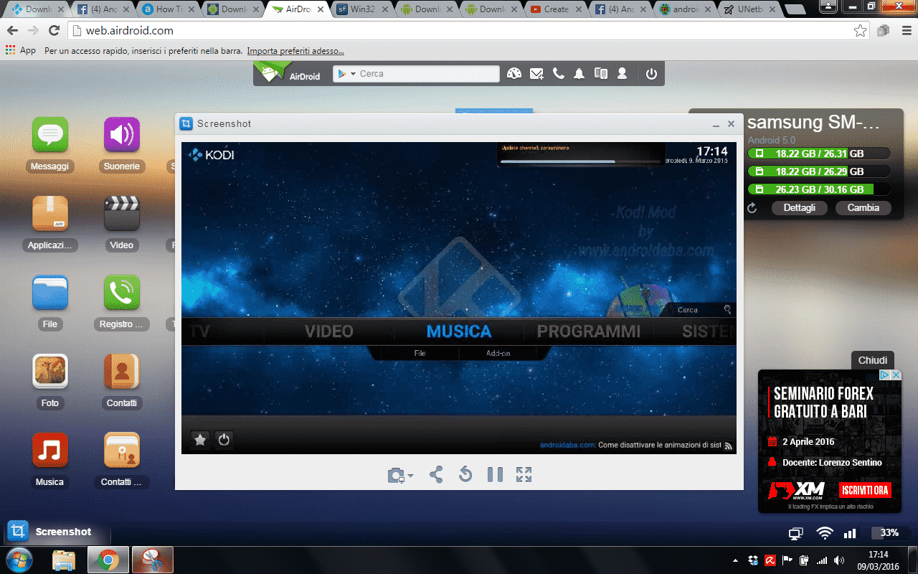Select PROGRAMMI in the Kodi menu

[x=589, y=331]
